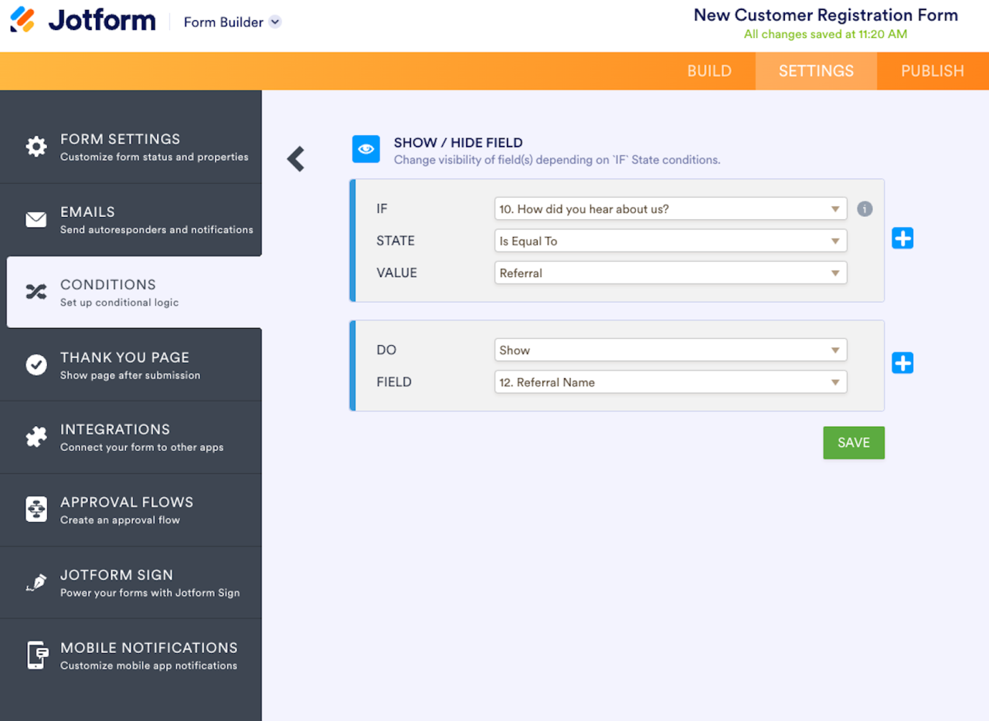The height and width of the screenshot is (721, 989).
Task: Click the Integrations puzzle-piece icon
Action: (36, 437)
